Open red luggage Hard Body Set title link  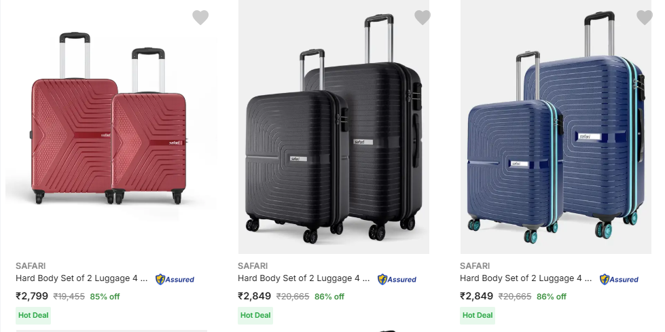(82, 278)
